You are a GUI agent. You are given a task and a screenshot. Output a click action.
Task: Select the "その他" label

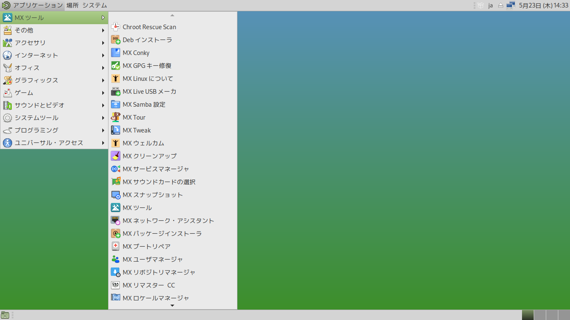[x=24, y=30]
